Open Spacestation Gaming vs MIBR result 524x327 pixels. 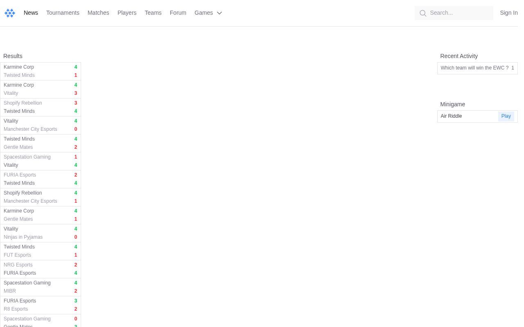(x=41, y=287)
